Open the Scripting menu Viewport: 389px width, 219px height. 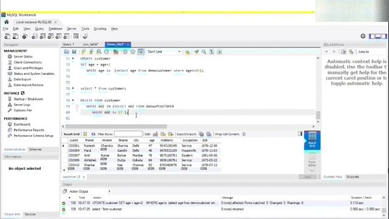[100, 29]
